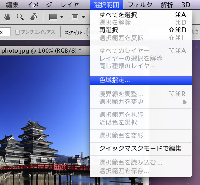The image size is (200, 185).
Task: Click the feather value input field
Action: tap(5, 32)
